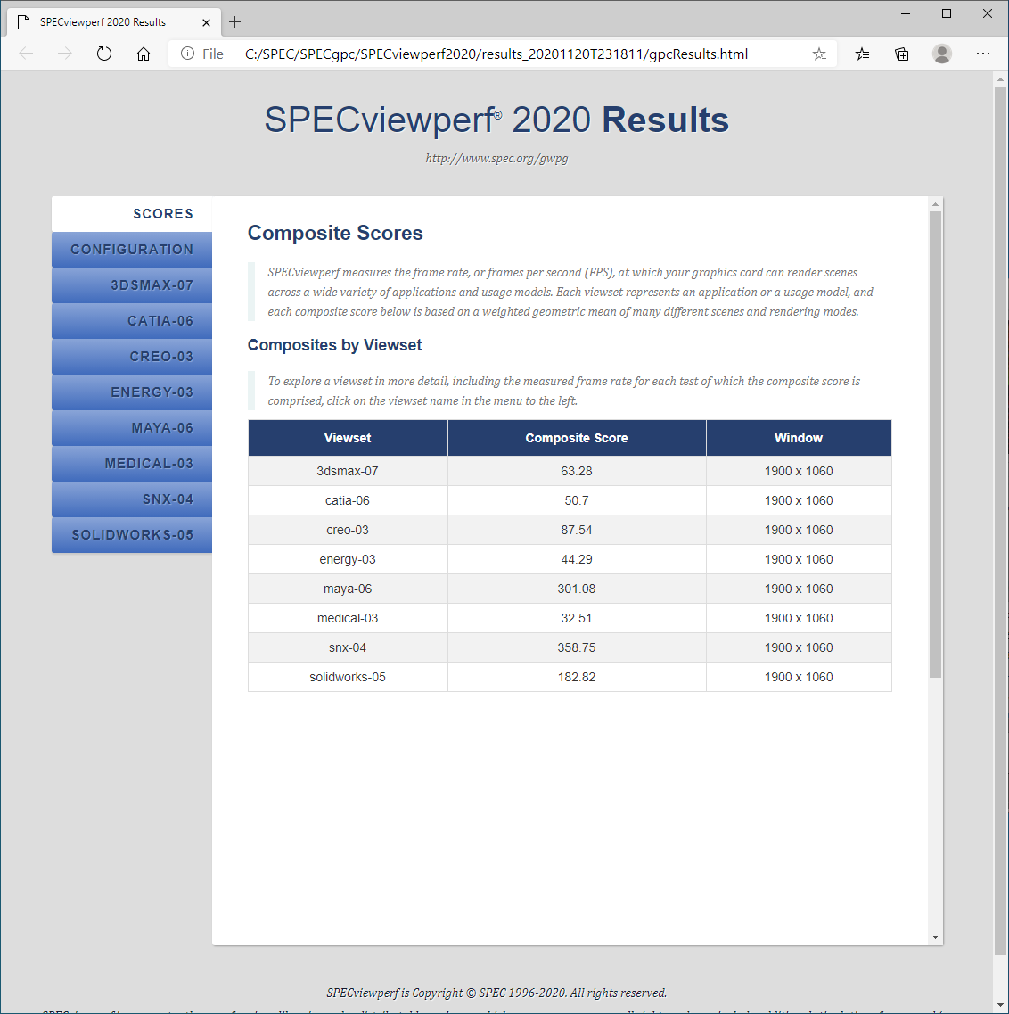Open the MEDICAL-03 viewset page

tap(132, 464)
